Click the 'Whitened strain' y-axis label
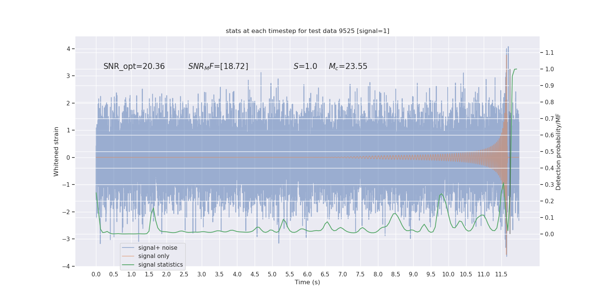This screenshot has width=600, height=300. click(x=56, y=151)
